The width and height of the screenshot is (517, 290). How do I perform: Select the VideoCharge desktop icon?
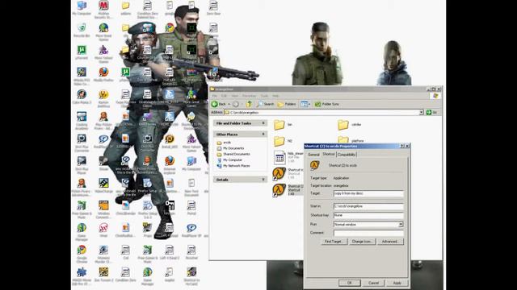pos(103,186)
